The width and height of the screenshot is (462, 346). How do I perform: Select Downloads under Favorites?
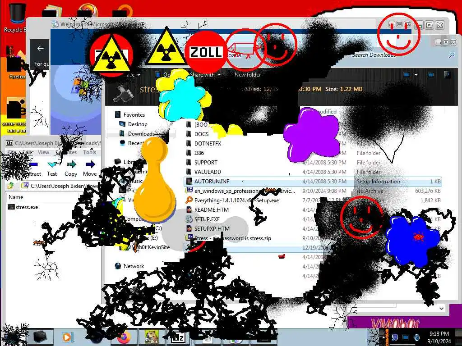(x=141, y=133)
